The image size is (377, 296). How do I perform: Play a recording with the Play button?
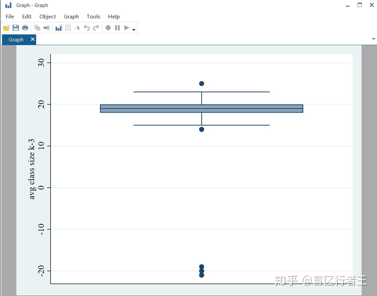pos(127,28)
